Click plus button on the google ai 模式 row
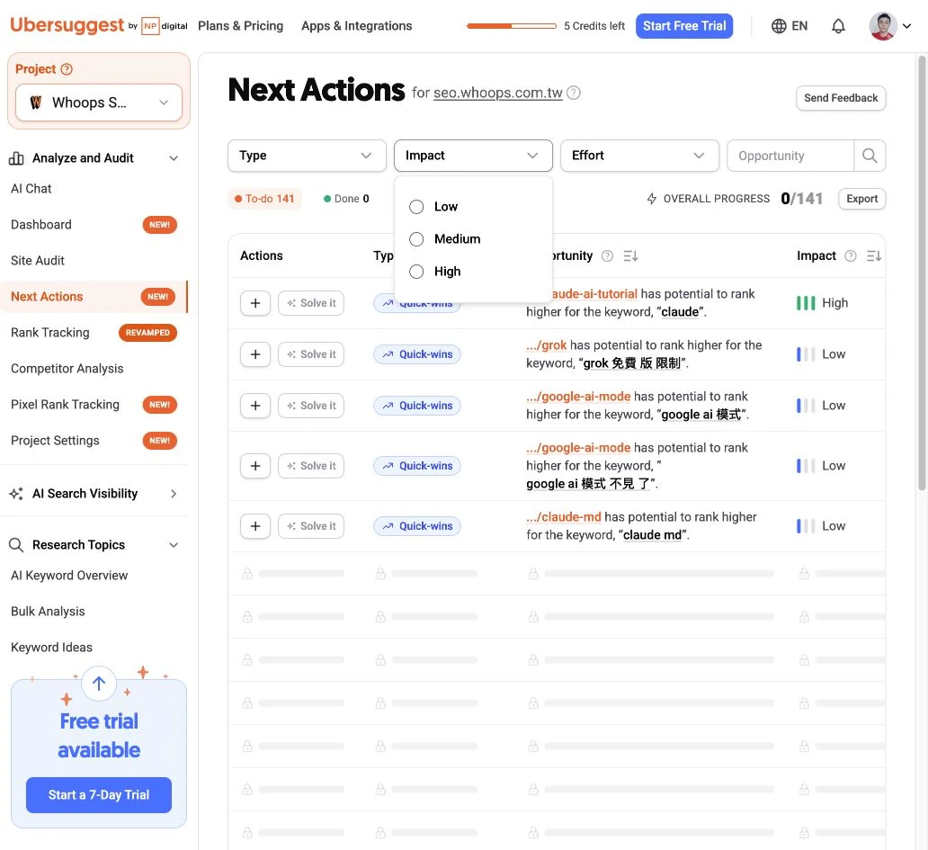This screenshot has height=850, width=928. pyautogui.click(x=255, y=406)
